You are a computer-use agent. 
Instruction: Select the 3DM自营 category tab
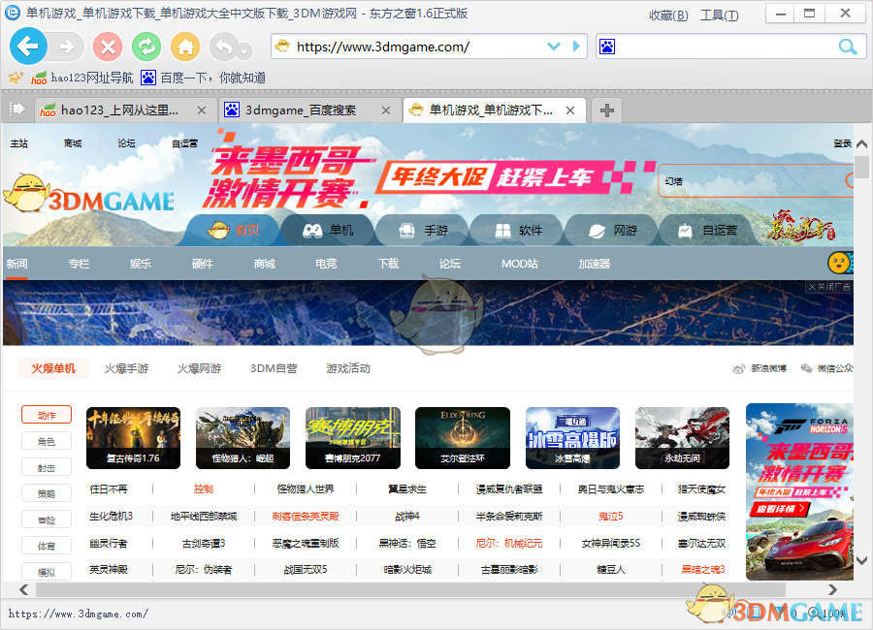click(x=274, y=368)
